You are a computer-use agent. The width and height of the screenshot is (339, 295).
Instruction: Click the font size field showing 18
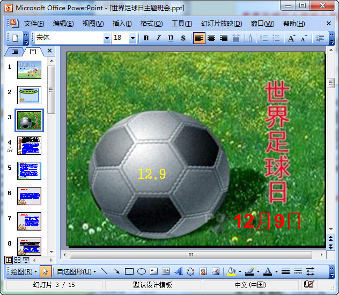point(121,38)
